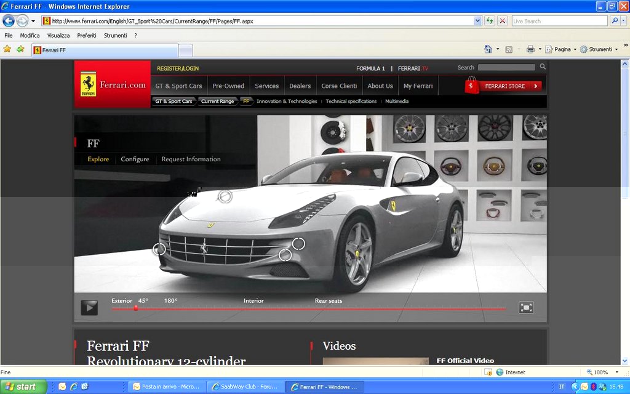
Task: Click the Current Range breadcrumb
Action: pos(217,102)
